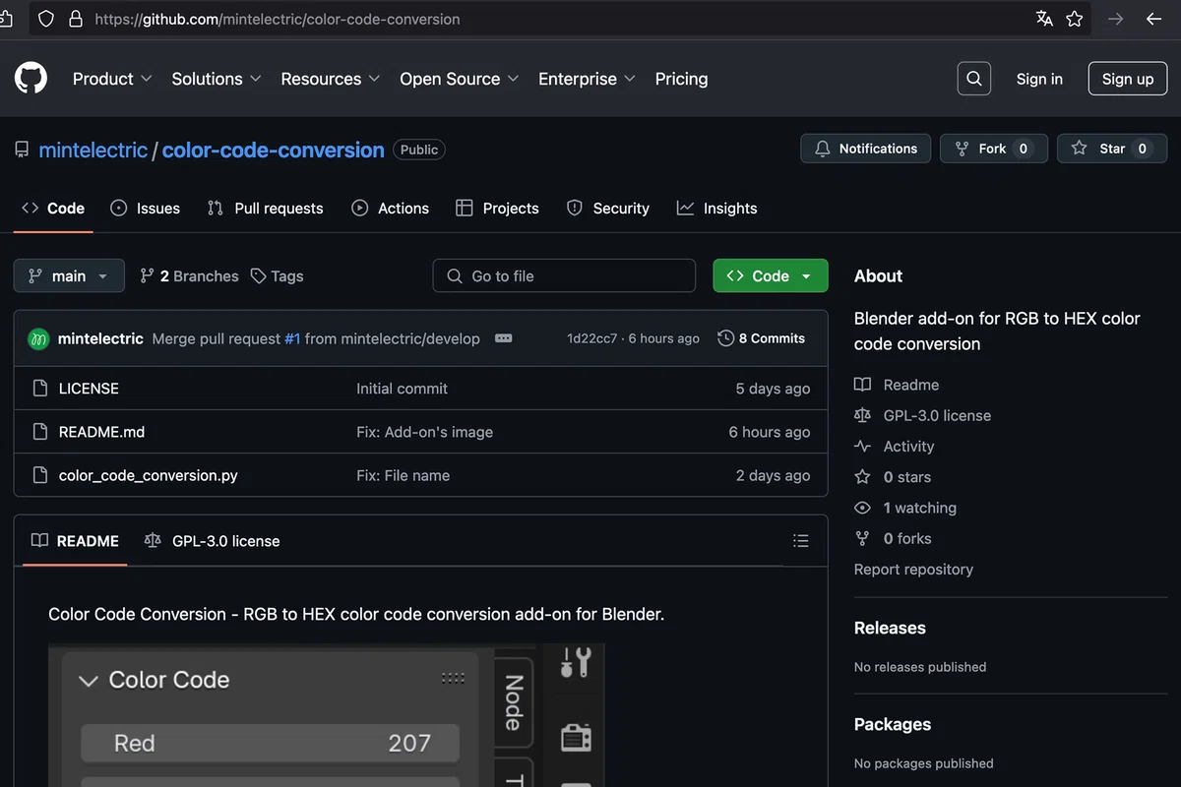
Task: Open the Releases heading link
Action: [890, 628]
